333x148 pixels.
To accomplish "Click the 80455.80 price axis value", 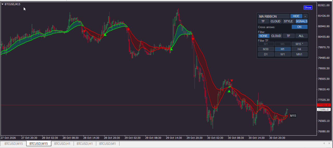I will click(x=324, y=37).
